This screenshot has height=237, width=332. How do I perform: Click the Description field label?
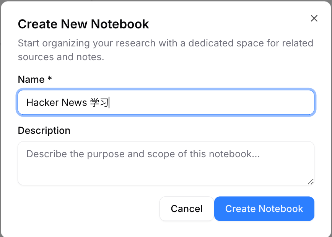(44, 130)
